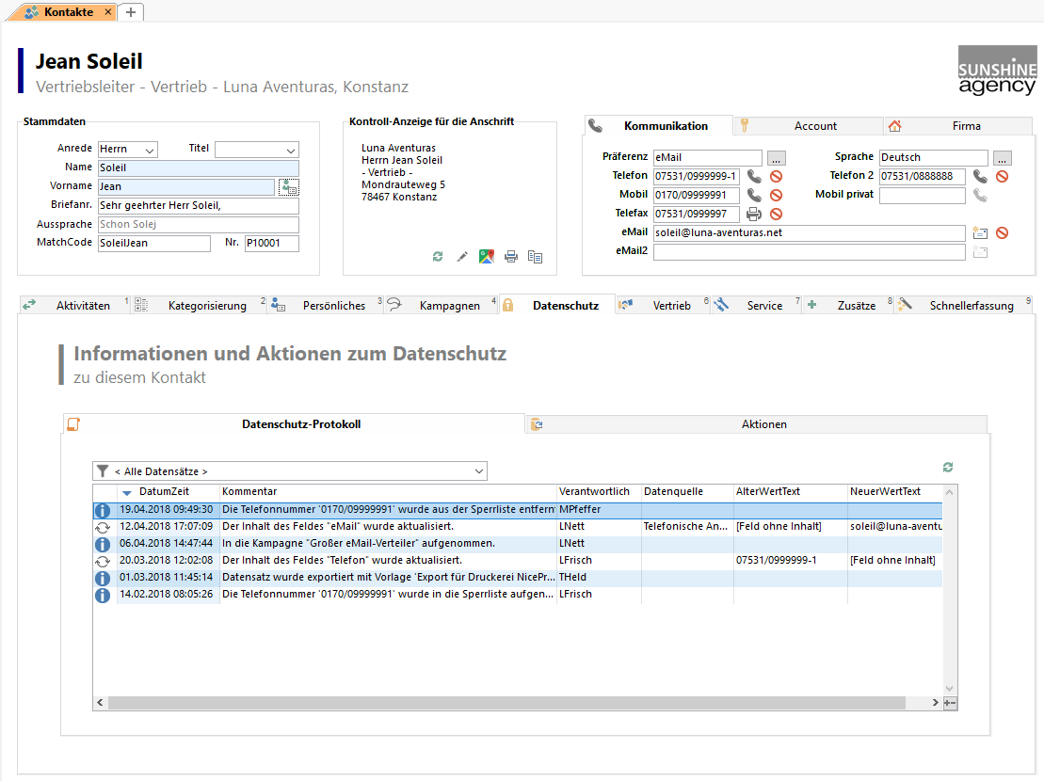Click into the Mobil privat field
Screen dimensions: 1044x781
coord(922,196)
